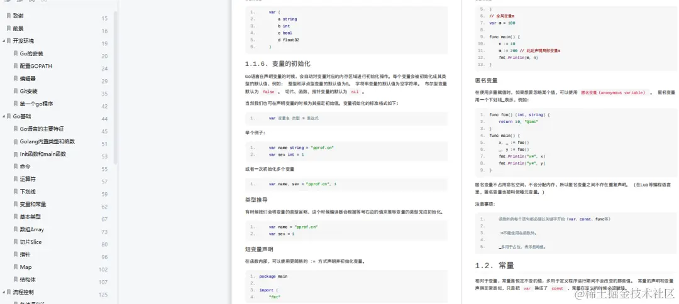Image resolution: width=679 pixels, height=304 pixels.
Task: Click the 1.2. 常量 heading
Action: [x=495, y=265]
